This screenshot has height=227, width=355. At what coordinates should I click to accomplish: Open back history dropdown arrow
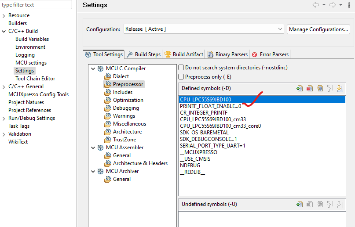pyautogui.click(x=324, y=5)
